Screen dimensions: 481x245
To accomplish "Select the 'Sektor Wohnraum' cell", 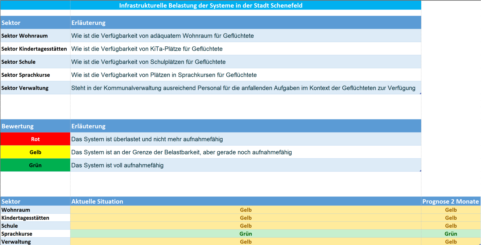I will pyautogui.click(x=35, y=36).
